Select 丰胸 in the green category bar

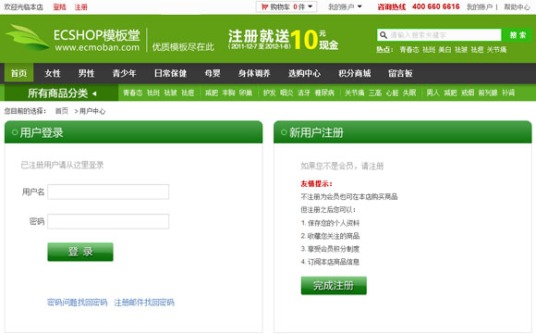point(228,93)
